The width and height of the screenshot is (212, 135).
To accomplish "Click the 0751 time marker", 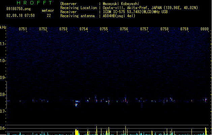I will pos(23,29).
